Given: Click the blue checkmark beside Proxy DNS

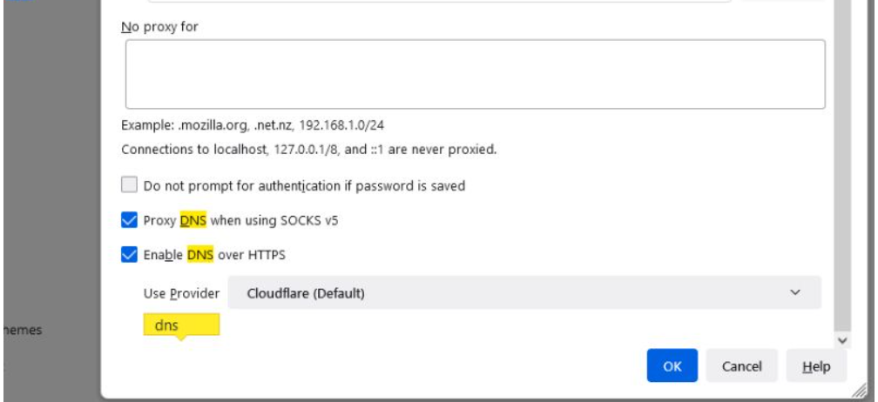Looking at the screenshot, I should pyautogui.click(x=129, y=220).
